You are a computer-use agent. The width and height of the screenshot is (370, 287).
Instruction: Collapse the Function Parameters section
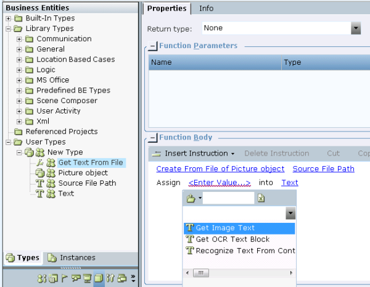[x=153, y=46]
